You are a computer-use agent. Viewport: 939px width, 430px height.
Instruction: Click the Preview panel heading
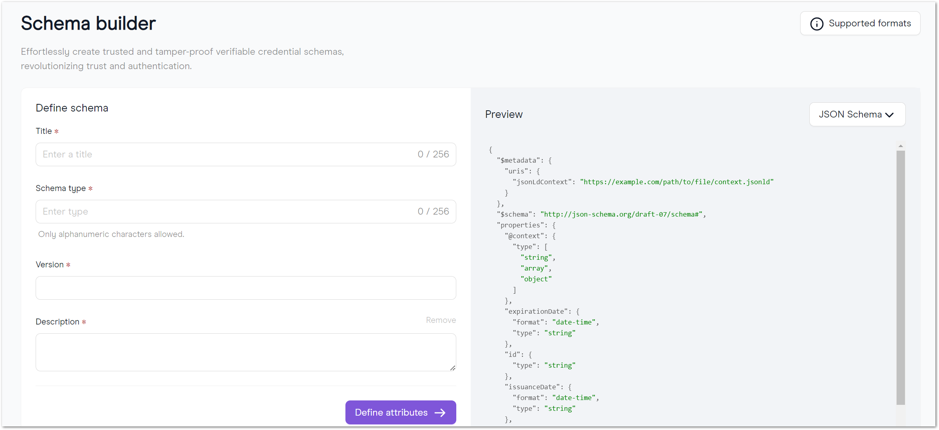pos(504,114)
